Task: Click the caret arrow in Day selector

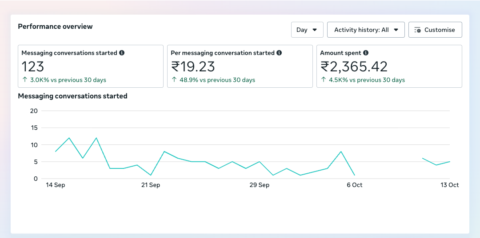Action: (315, 30)
